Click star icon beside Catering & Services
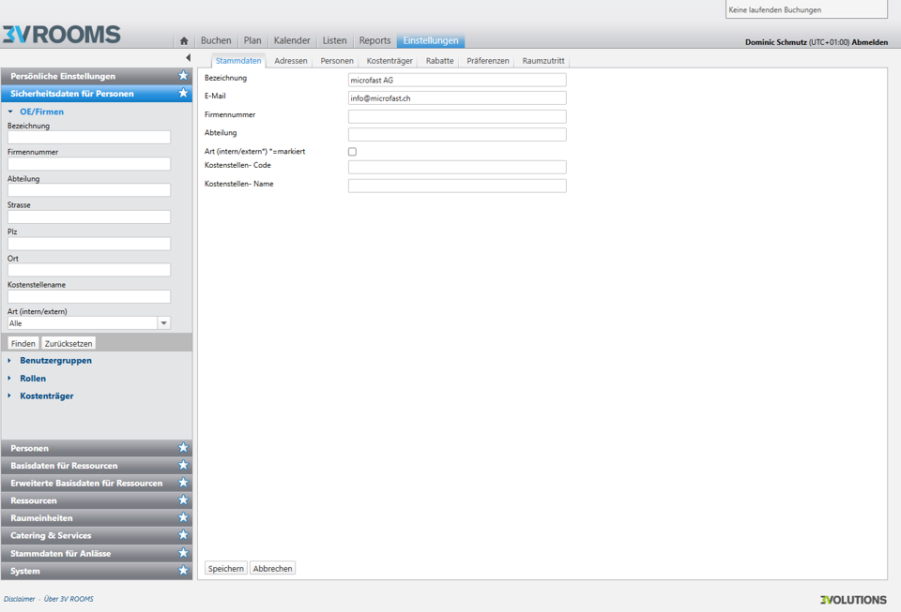The width and height of the screenshot is (901, 612). tap(183, 535)
